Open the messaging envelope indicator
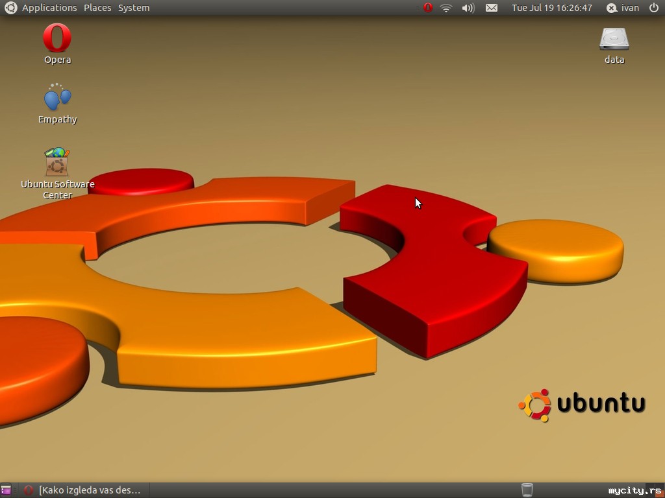This screenshot has width=665, height=498. (491, 8)
